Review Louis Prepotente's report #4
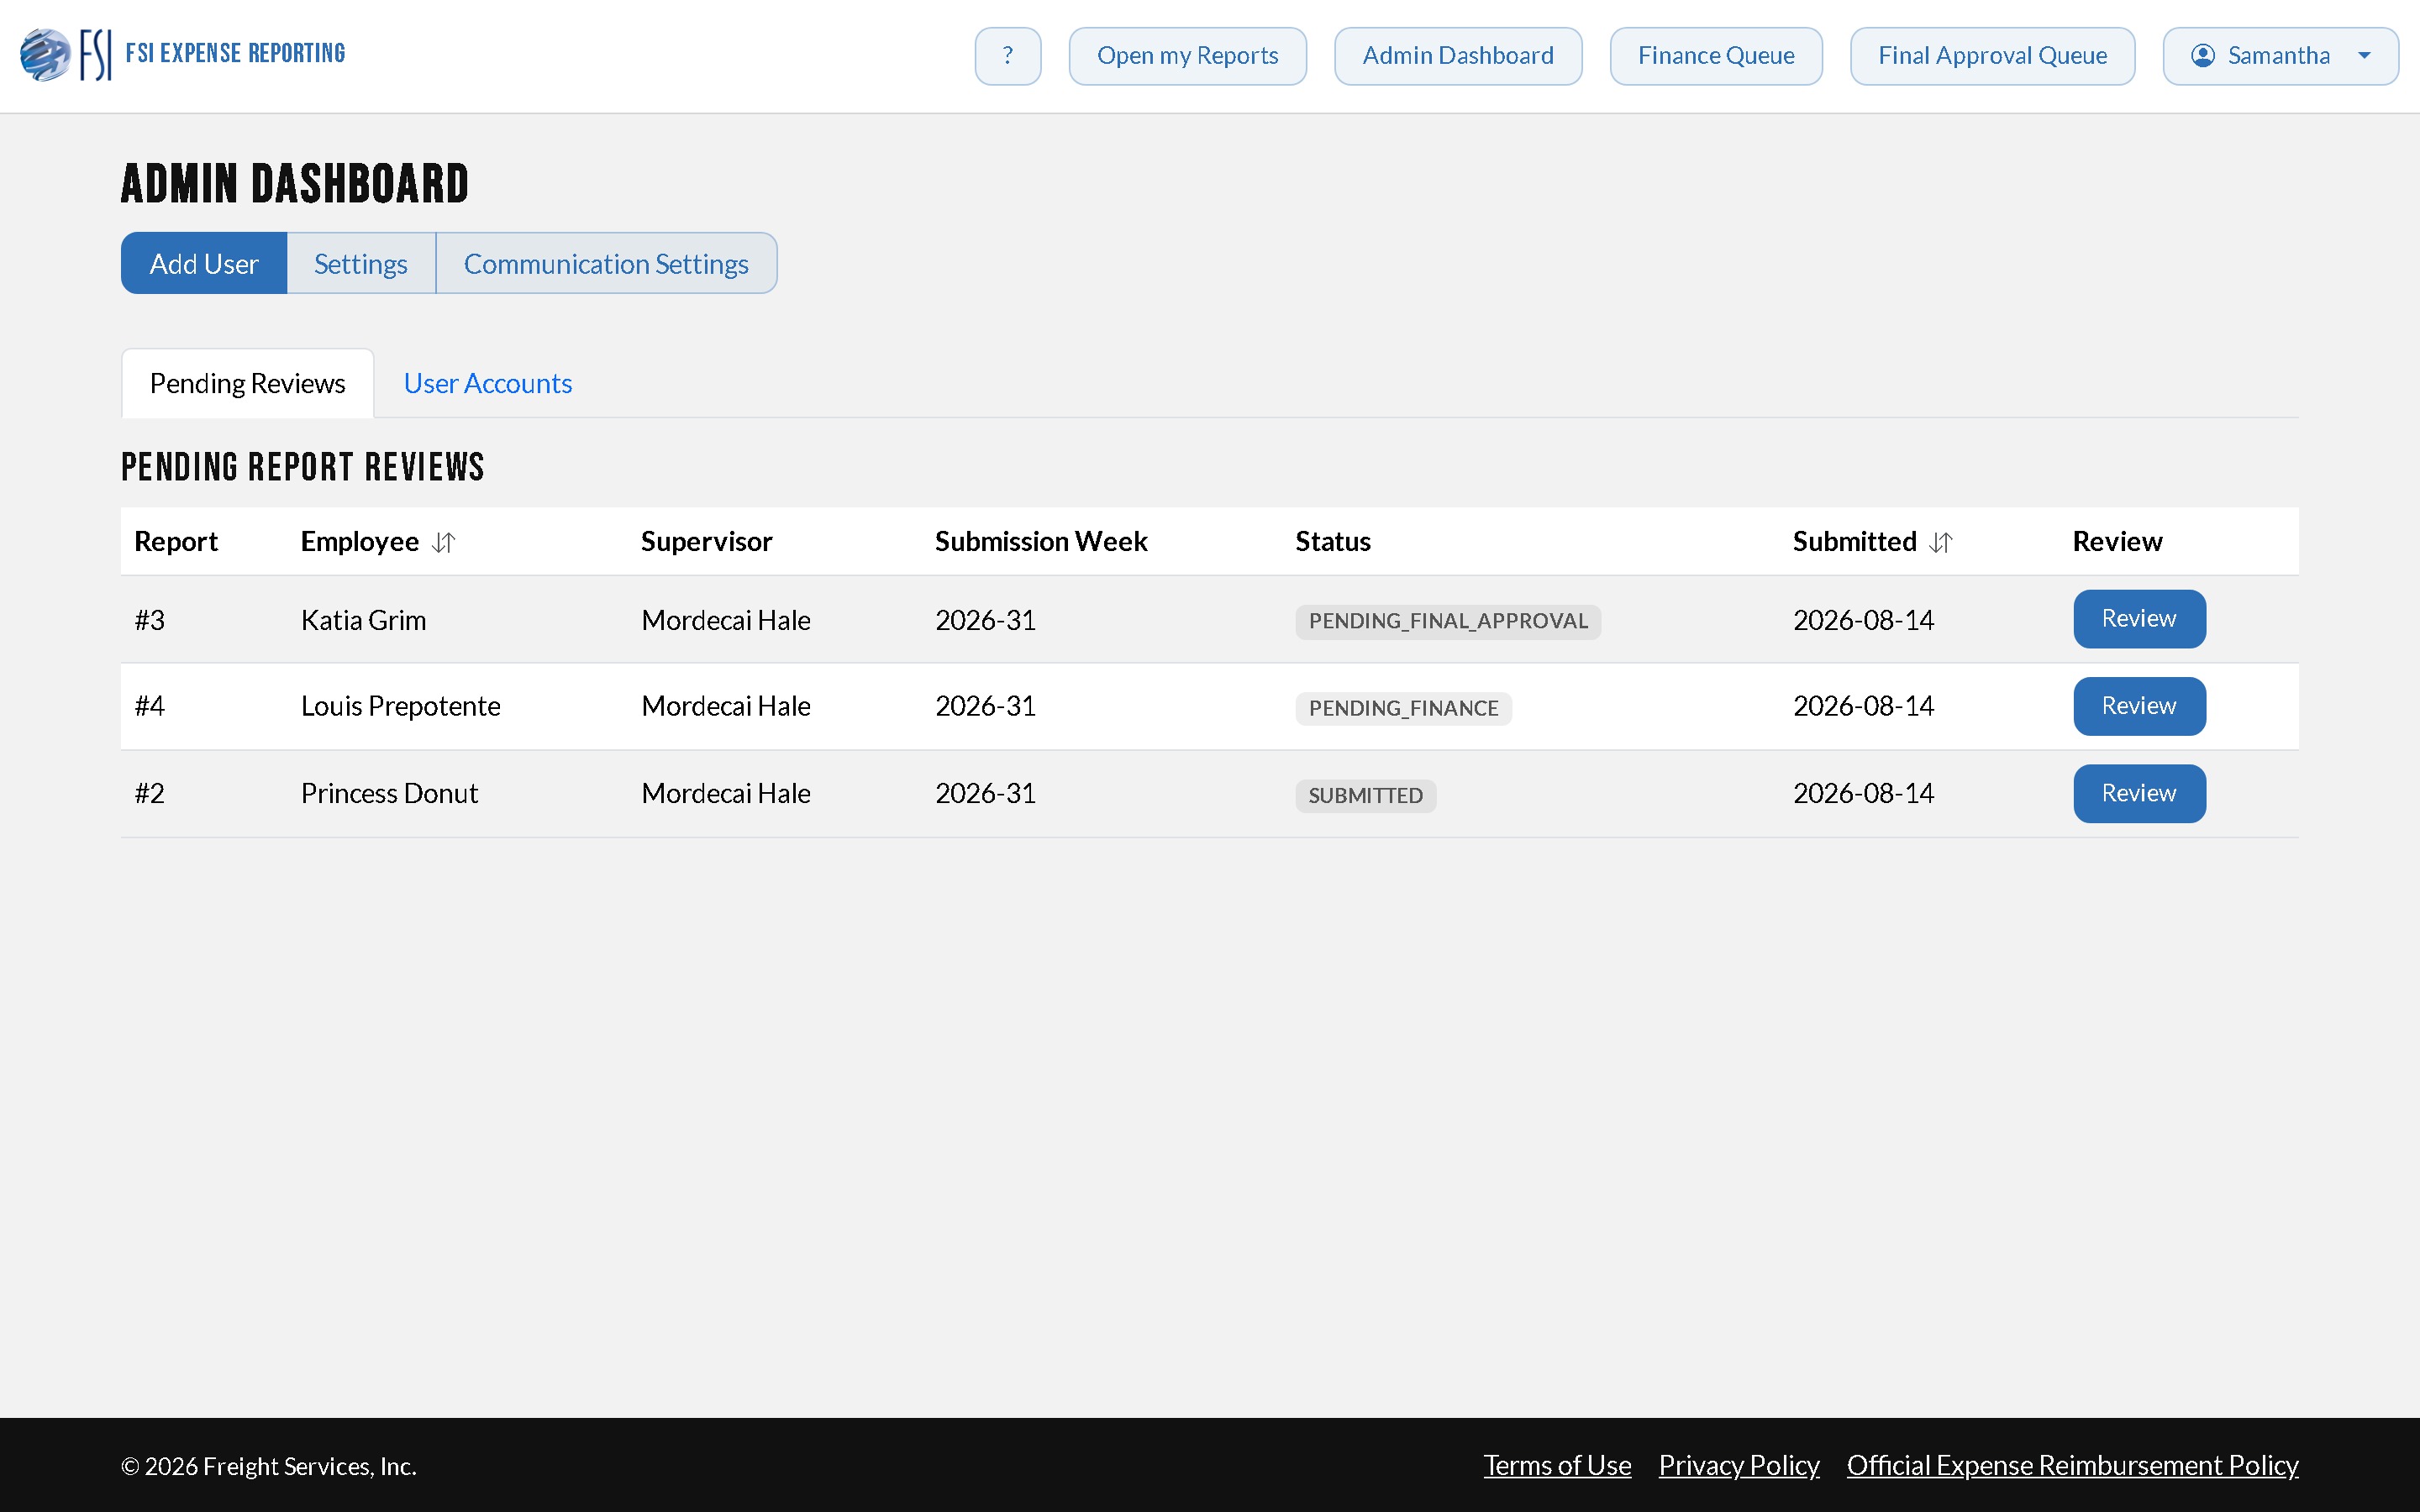The height and width of the screenshot is (1512, 2420). (x=2139, y=706)
